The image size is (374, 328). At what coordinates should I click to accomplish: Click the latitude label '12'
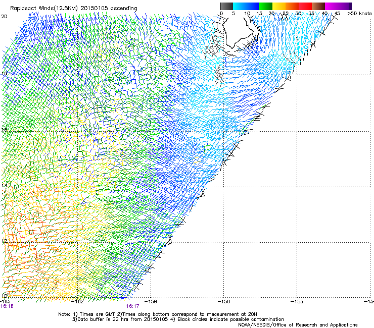pos(4,241)
